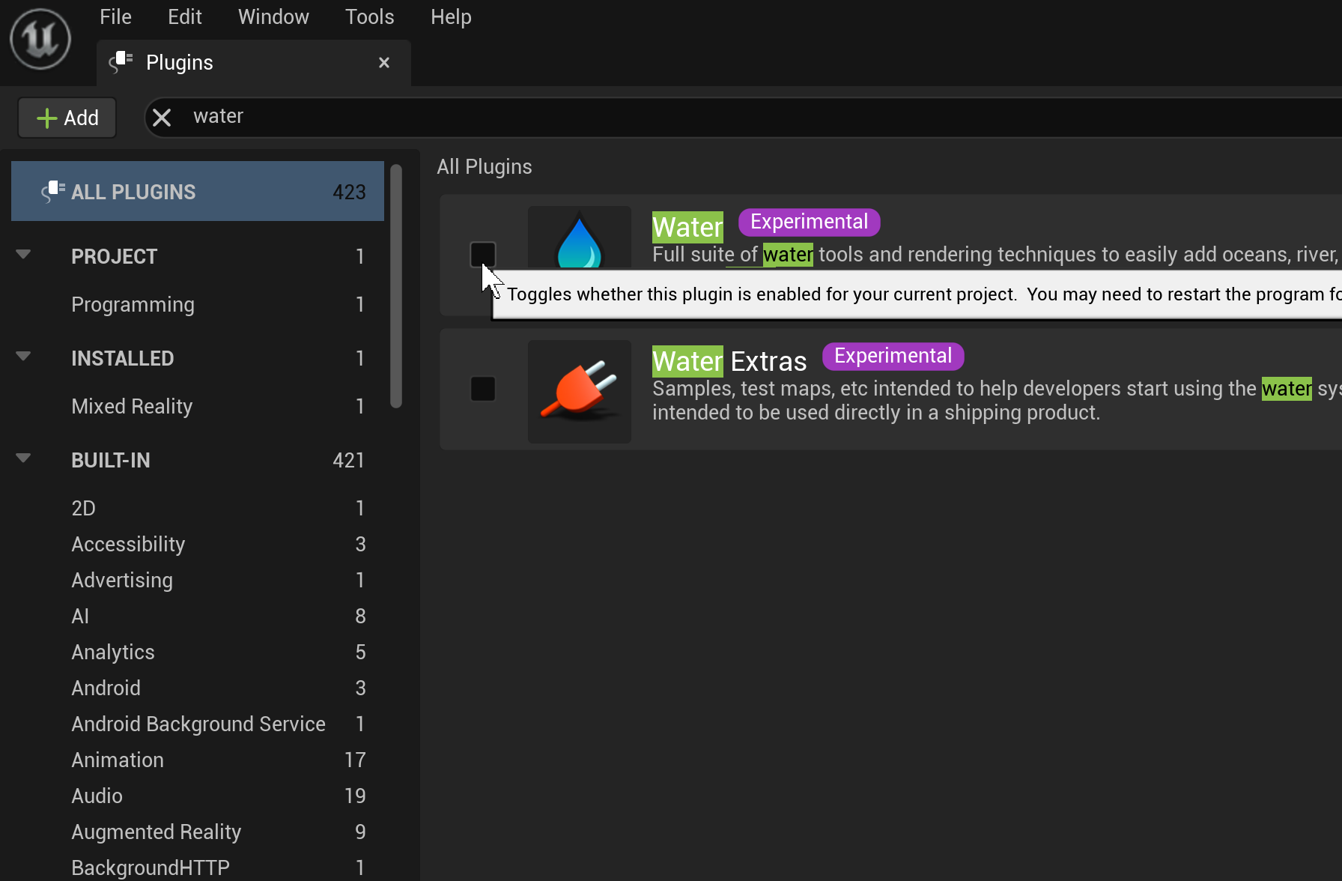
Task: Select the BackgroundHTTP category
Action: [198, 868]
